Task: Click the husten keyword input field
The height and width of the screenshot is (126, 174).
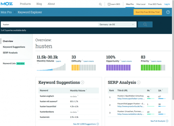Action: (x=49, y=24)
